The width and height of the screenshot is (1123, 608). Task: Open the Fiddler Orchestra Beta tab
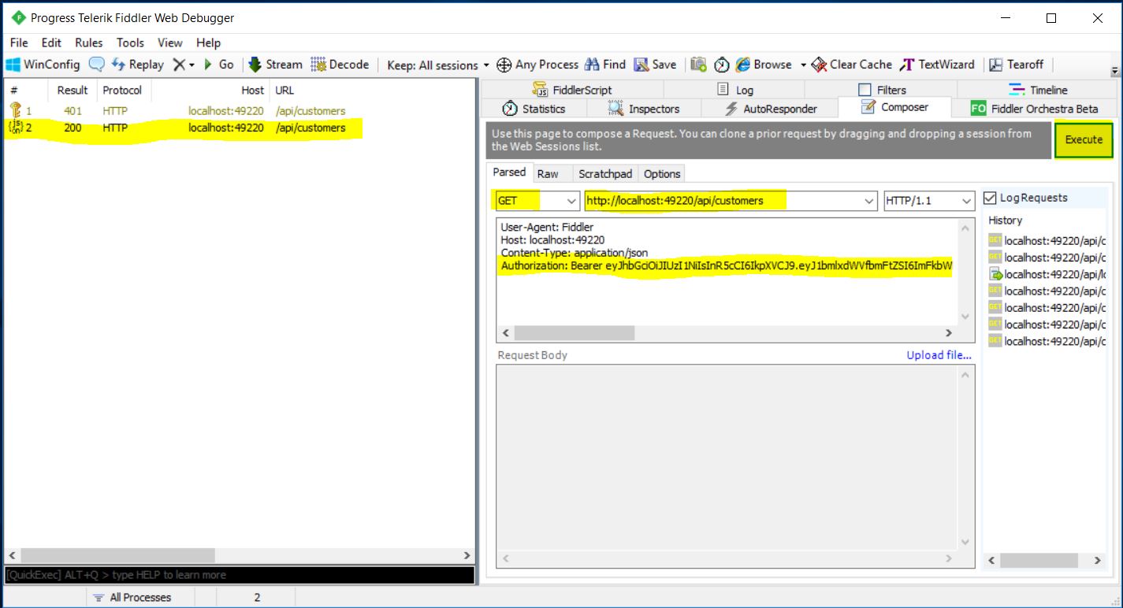1034,109
